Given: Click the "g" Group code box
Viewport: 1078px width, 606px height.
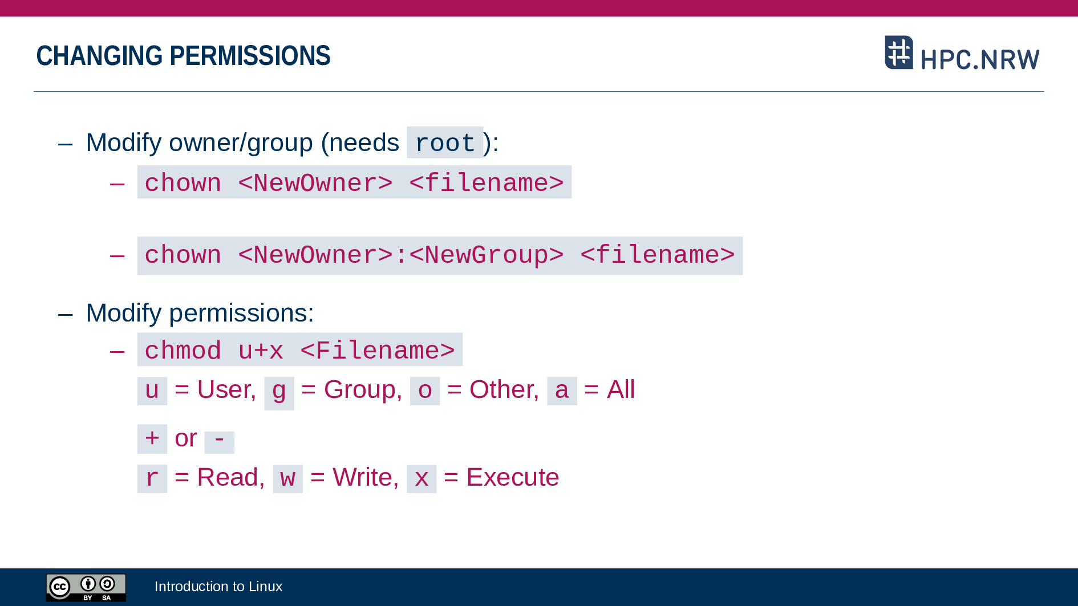Looking at the screenshot, I should [279, 392].
